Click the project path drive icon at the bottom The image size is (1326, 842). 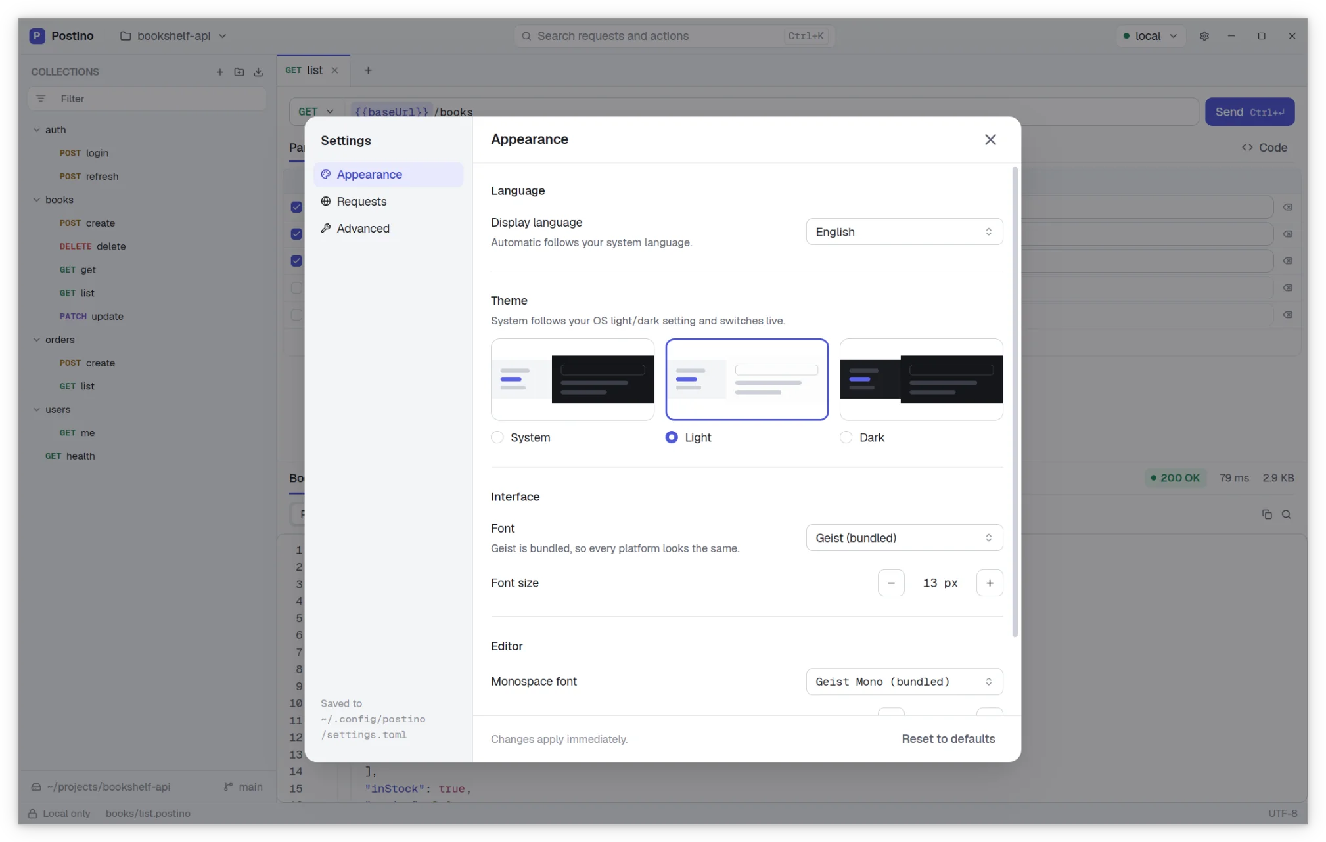[36, 787]
